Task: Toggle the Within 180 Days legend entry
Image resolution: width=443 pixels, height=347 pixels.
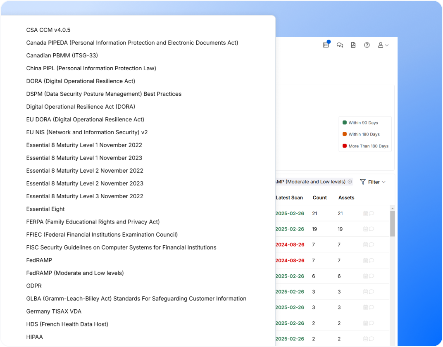Action: [361, 134]
